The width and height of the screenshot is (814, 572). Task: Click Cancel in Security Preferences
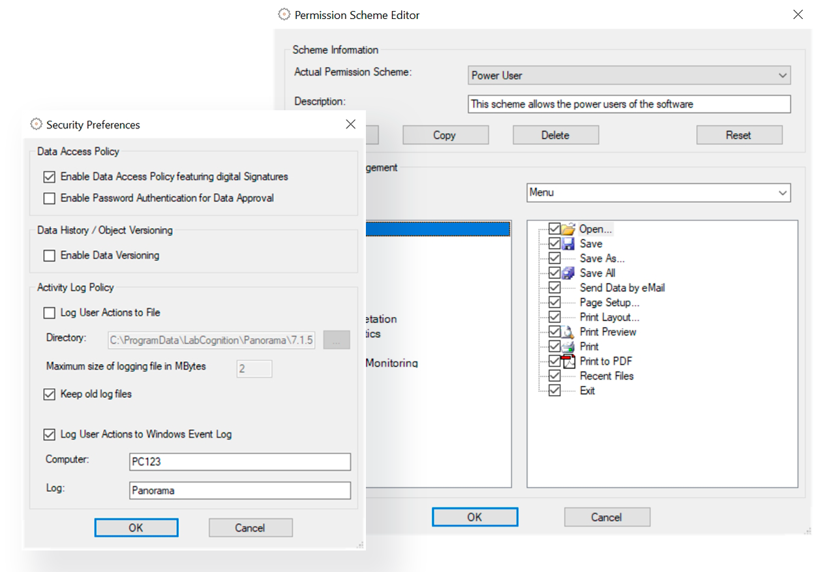pyautogui.click(x=250, y=528)
